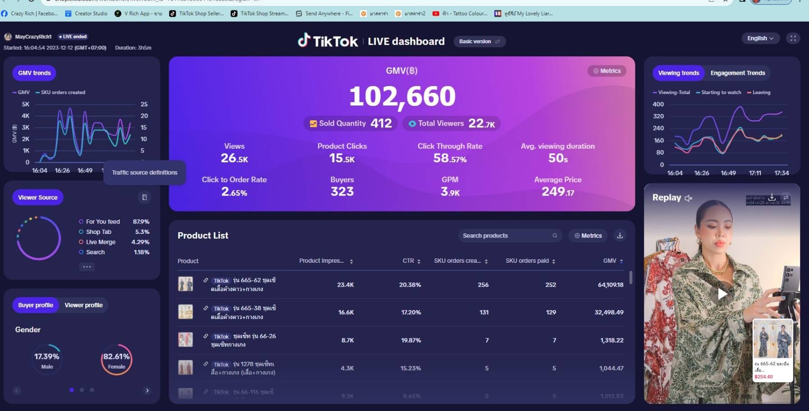
Task: Toggle Leaving series in viewing legend
Action: [x=758, y=92]
